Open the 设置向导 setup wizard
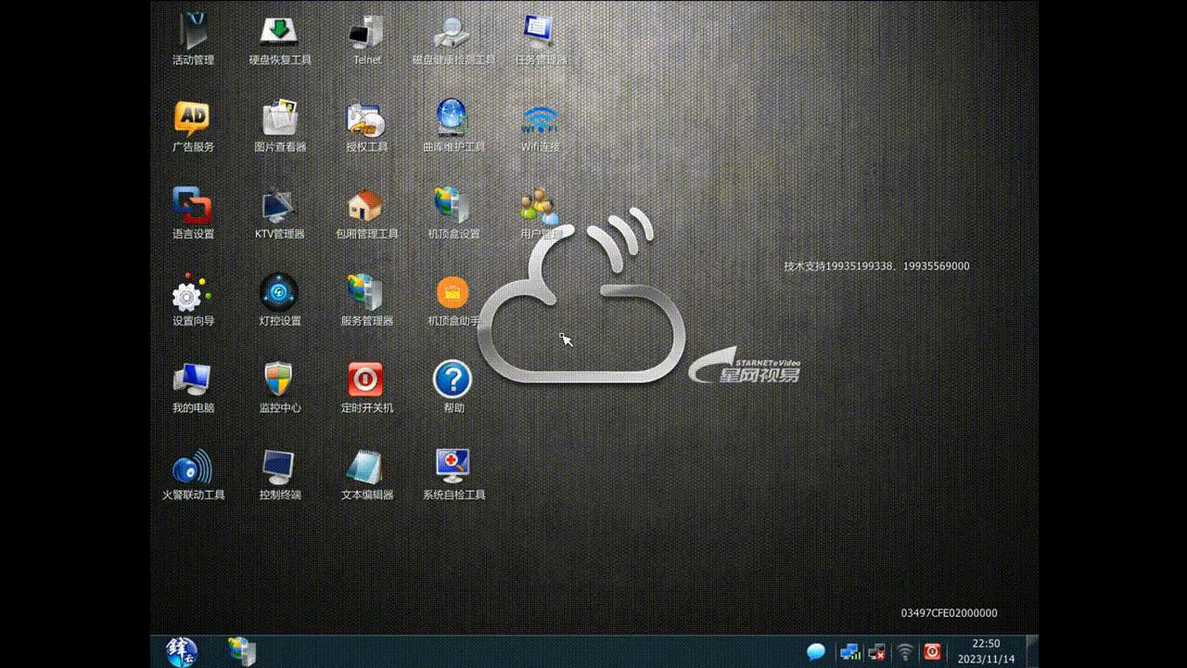The image size is (1187, 668). click(193, 294)
